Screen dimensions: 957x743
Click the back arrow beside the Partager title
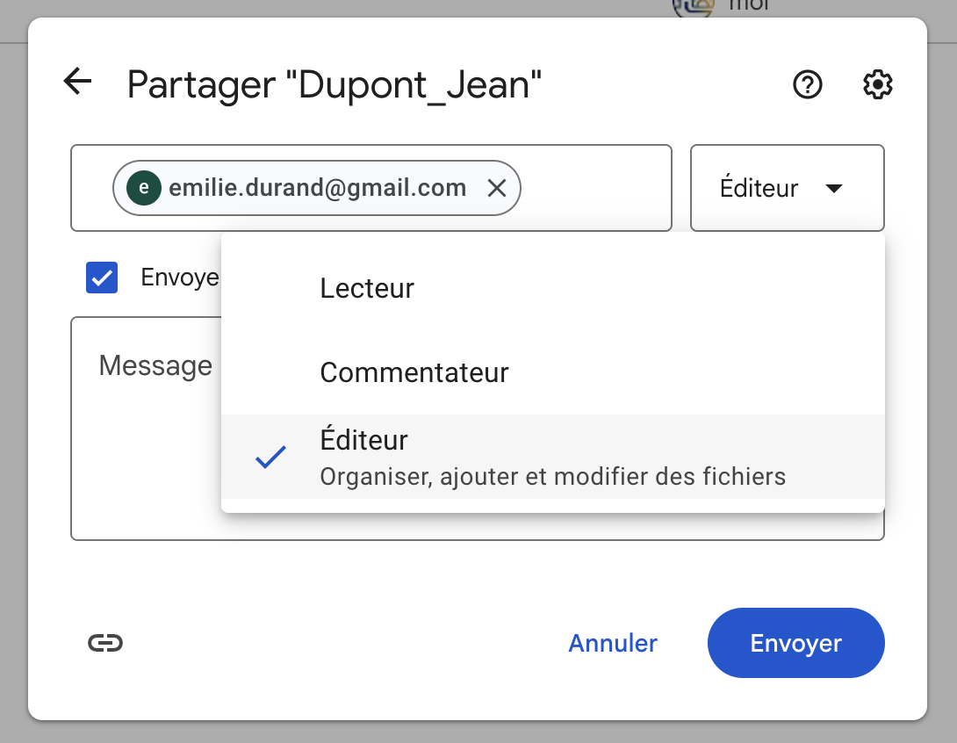(x=77, y=83)
